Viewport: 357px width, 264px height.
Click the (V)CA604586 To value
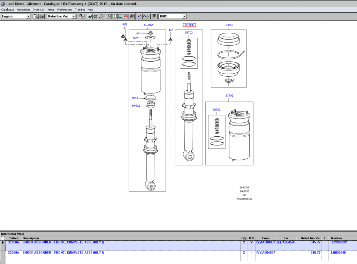tap(286, 242)
